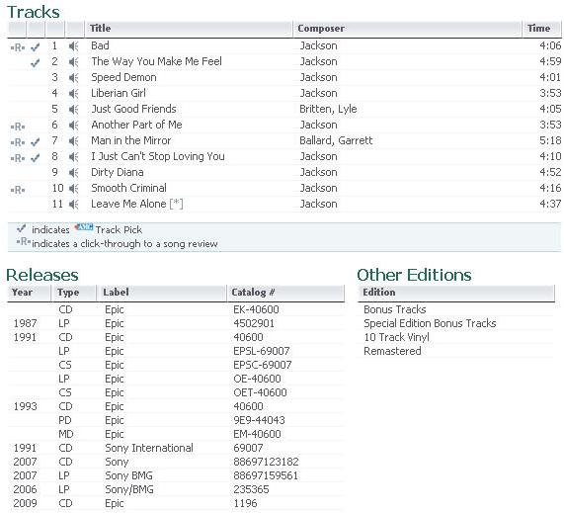
Task: Play the Another Part of Me sample
Action: (74, 126)
